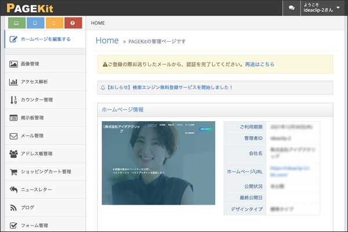Viewport: 348px width, 232px height.
Task: Click the ホームページURL label
Action: pyautogui.click(x=245, y=172)
